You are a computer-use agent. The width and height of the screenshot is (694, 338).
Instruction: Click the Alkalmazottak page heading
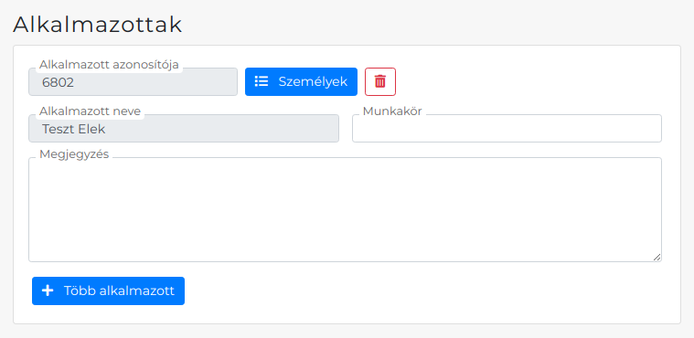tap(97, 25)
